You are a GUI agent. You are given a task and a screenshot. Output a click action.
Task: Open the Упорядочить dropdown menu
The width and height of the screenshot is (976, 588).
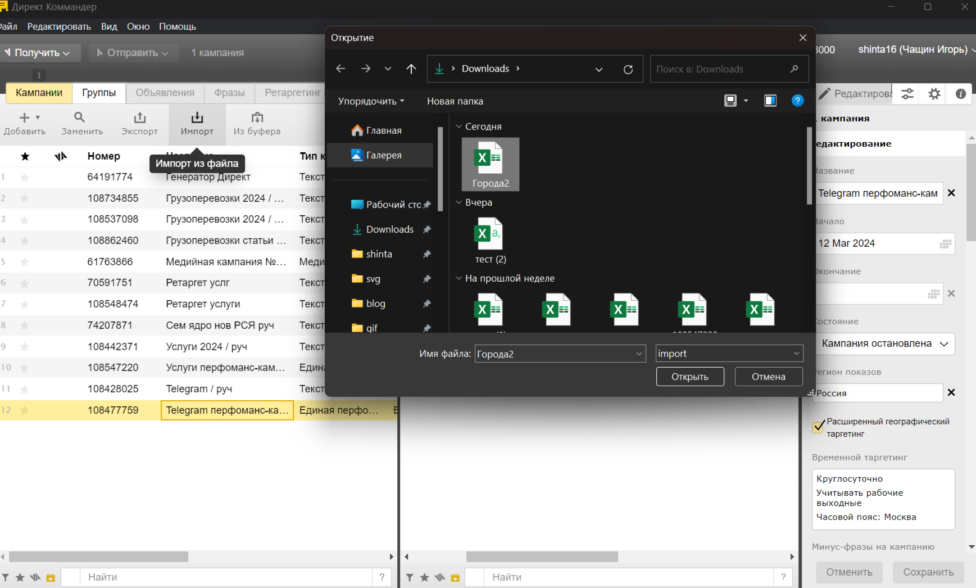pos(371,101)
